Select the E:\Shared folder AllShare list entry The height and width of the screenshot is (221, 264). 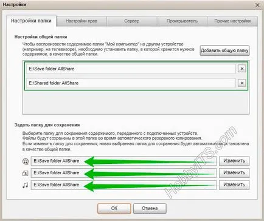coord(131,83)
